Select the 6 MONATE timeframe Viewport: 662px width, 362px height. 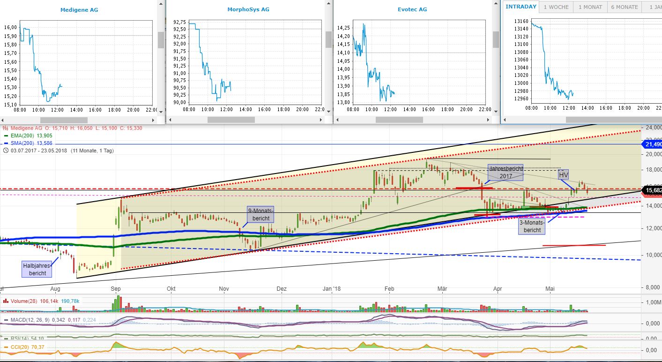click(624, 7)
